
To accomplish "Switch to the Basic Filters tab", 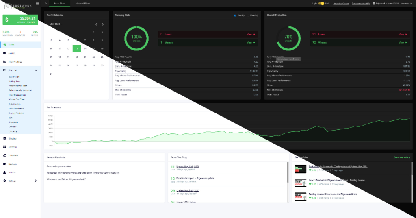I will pos(59,3).
